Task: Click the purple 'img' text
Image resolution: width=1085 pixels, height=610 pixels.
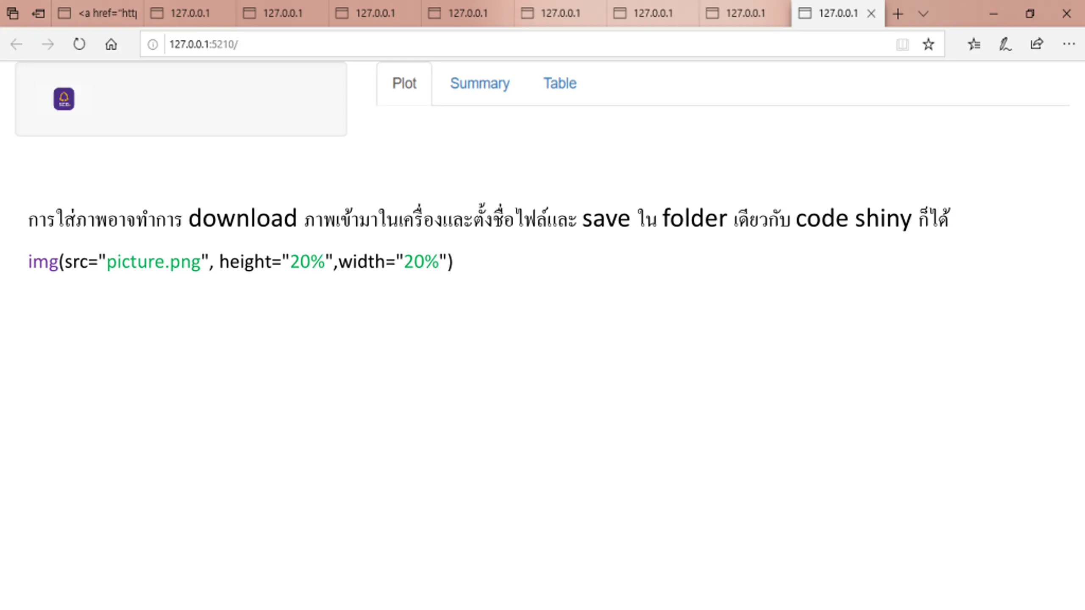Action: tap(43, 262)
